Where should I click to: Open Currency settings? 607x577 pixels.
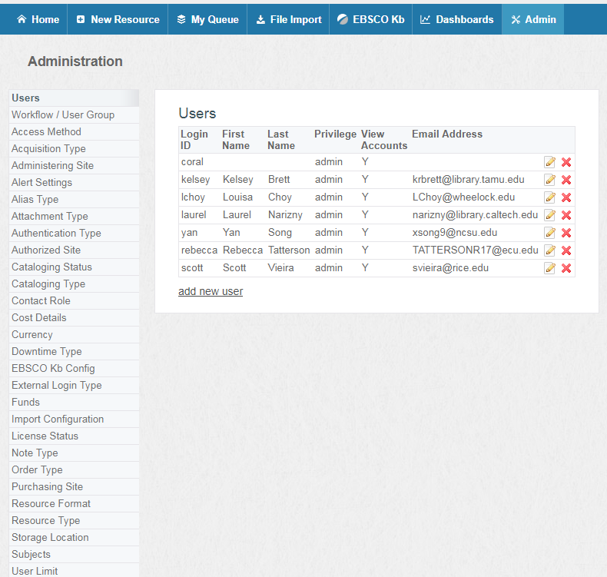pyautogui.click(x=74, y=335)
